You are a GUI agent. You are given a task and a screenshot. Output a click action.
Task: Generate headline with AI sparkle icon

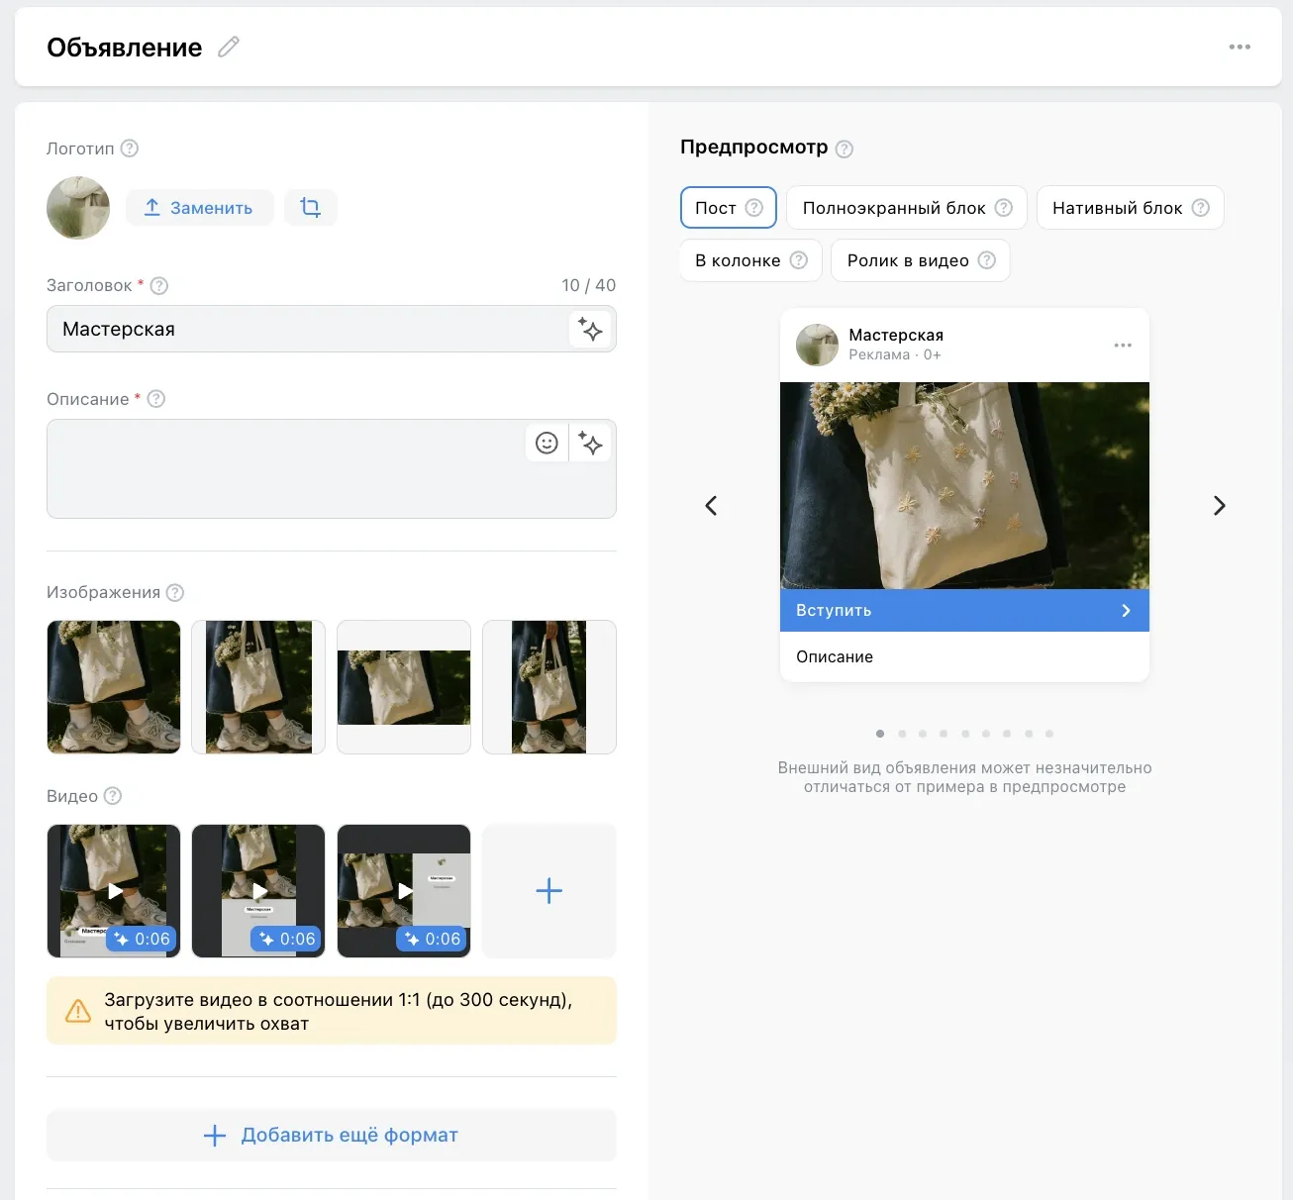591,329
